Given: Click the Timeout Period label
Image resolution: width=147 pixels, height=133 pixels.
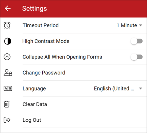Looking at the screenshot, I should [x=40, y=25].
